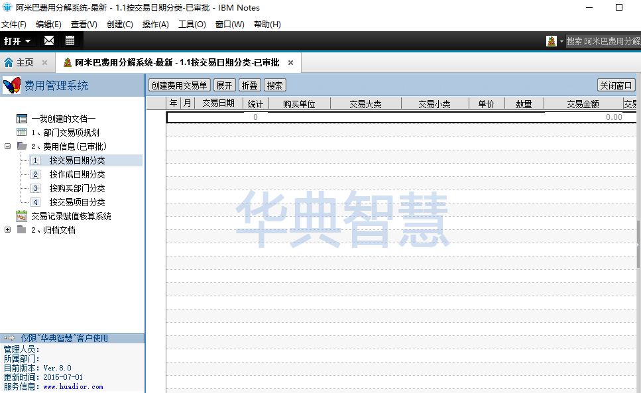Select 2、归档文档 label

point(53,230)
